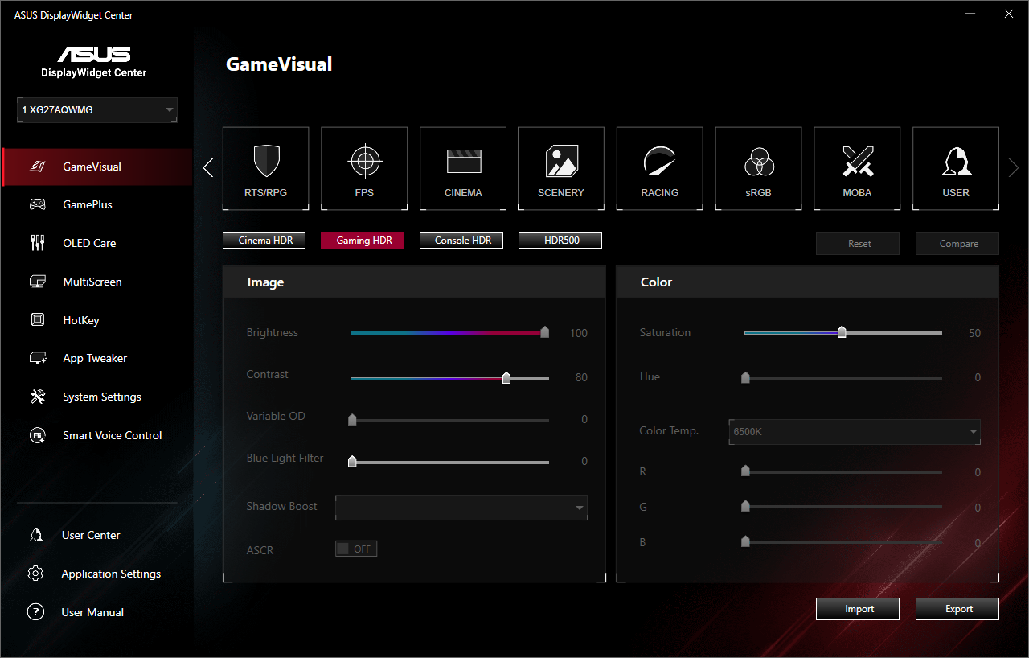Select the Scenery picture mode

pyautogui.click(x=561, y=168)
